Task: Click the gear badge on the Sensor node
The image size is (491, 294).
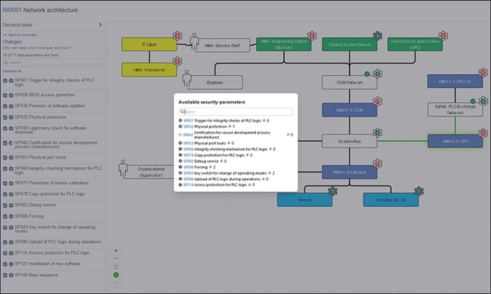Action: 333,191
